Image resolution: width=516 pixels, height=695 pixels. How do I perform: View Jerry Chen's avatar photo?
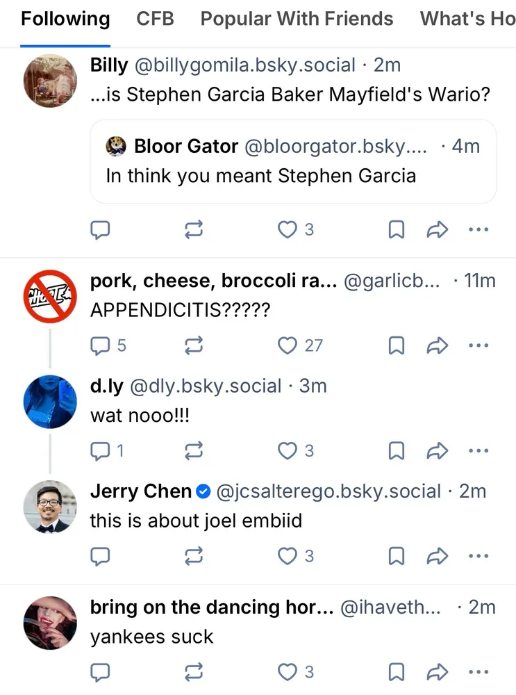[x=50, y=507]
